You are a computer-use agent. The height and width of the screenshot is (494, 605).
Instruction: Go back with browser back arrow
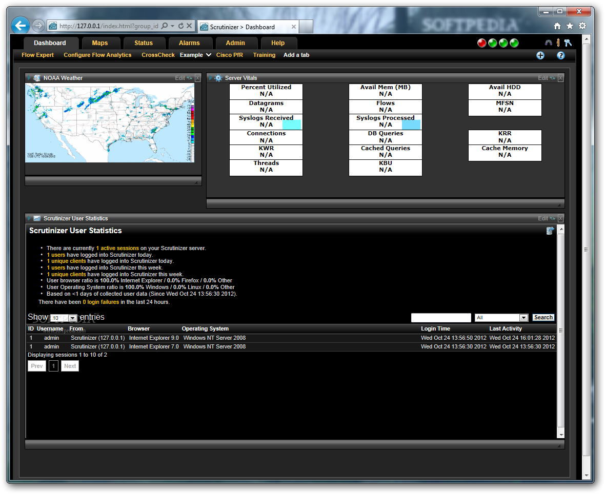[21, 26]
